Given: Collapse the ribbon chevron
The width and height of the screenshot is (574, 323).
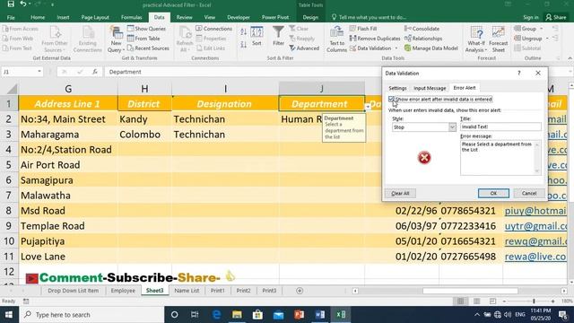Looking at the screenshot, I should [570, 58].
